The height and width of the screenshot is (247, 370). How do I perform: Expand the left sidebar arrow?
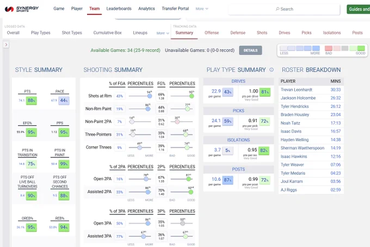click(6, 45)
